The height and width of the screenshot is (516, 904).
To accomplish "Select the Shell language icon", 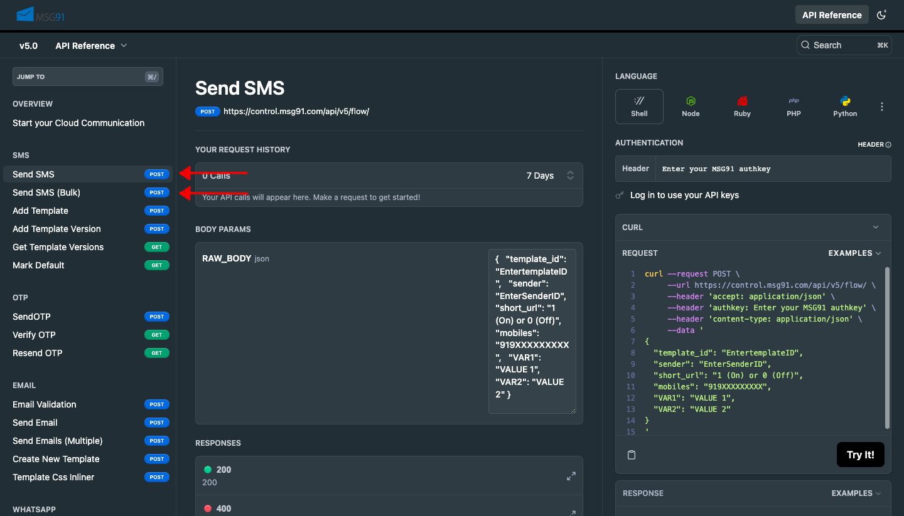I will (639, 107).
